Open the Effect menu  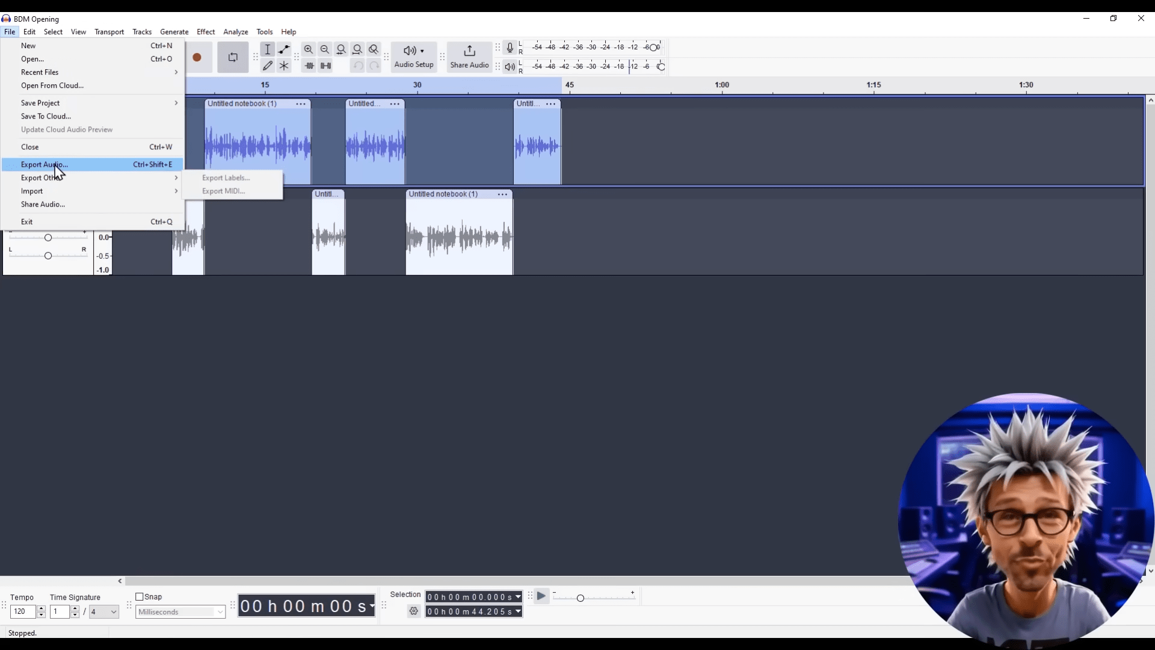point(206,32)
